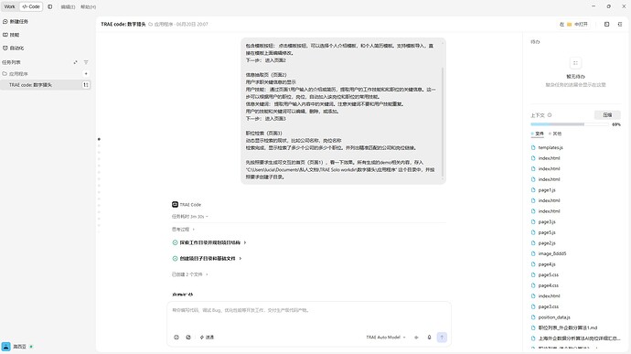Switch to Code mode
Viewport: 631px width, 354px height.
pos(31,6)
